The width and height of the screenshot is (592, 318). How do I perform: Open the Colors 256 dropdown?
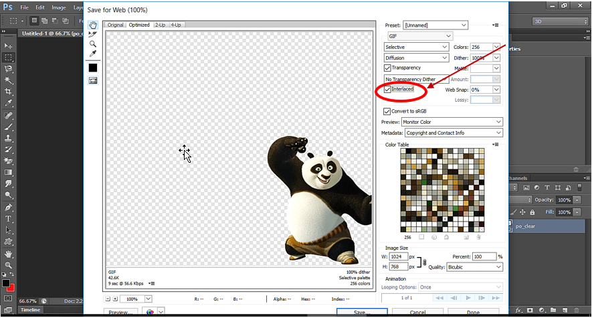click(496, 48)
